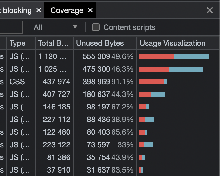Click the usage bar for the 46.3% row

(171, 69)
